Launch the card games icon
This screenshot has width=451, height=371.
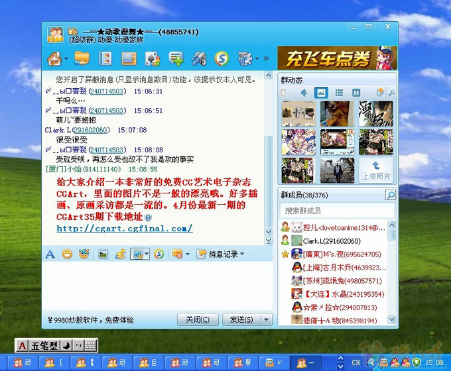[153, 59]
